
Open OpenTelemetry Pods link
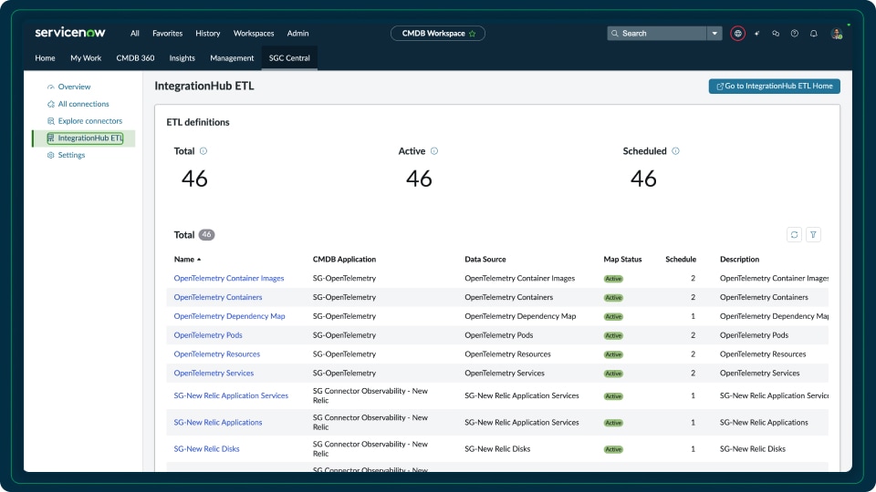point(208,335)
